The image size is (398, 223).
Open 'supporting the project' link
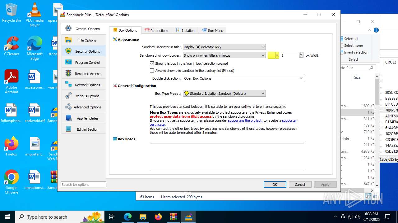[x=245, y=120]
